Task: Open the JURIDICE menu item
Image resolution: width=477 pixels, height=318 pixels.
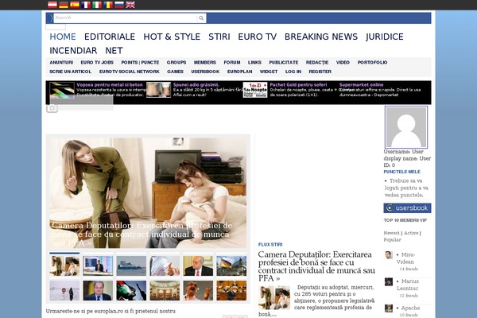Action: pyautogui.click(x=385, y=37)
